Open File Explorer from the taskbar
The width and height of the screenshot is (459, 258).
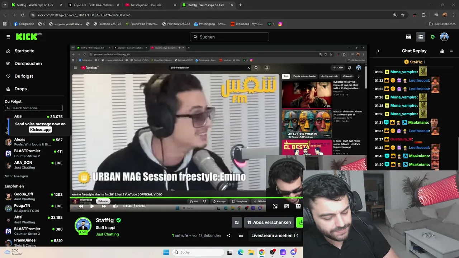[x=251, y=252]
